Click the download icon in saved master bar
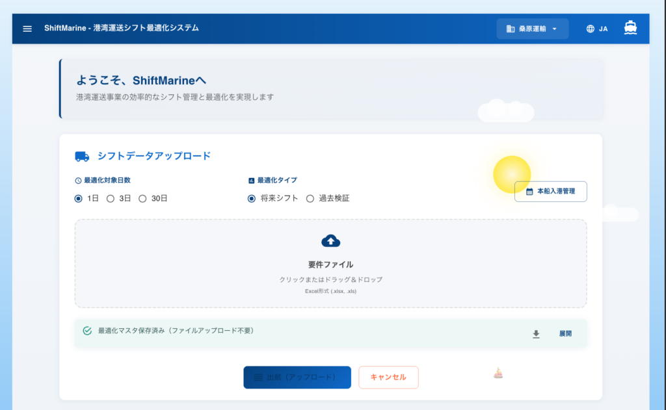The height and width of the screenshot is (410, 666). [x=536, y=333]
